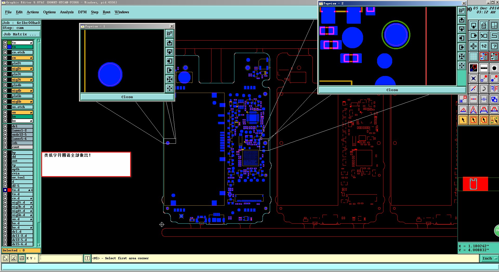Open the Inch units dropdown

(x=489, y=258)
